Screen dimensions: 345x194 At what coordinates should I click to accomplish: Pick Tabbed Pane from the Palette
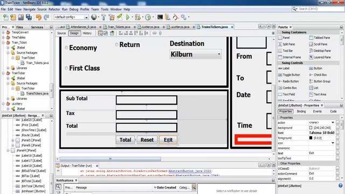[x=320, y=38]
